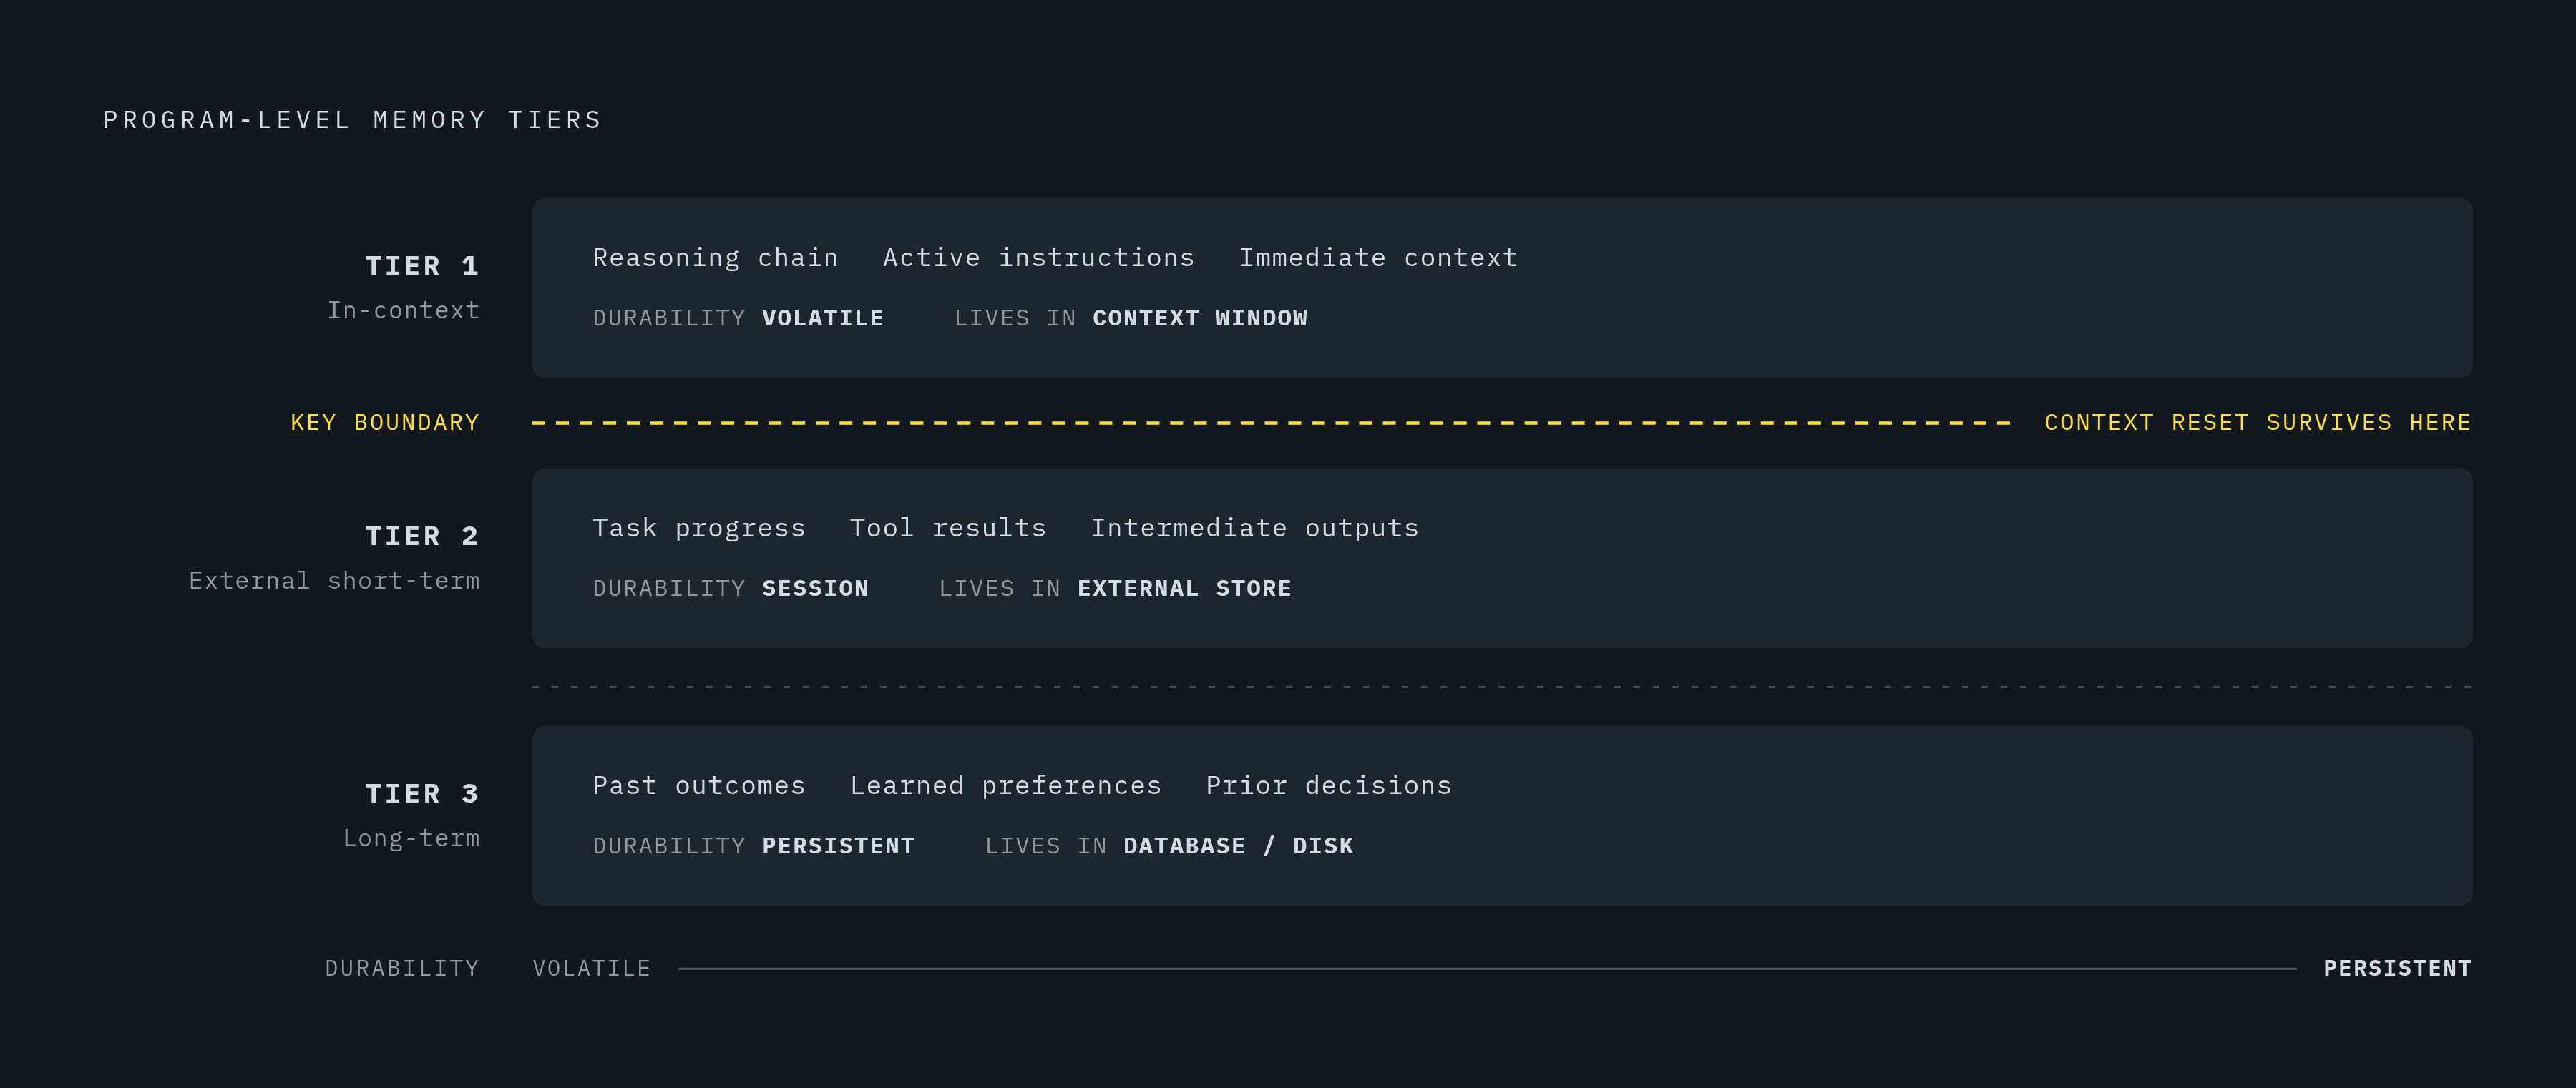This screenshot has height=1088, width=2576.
Task: Click the 'SESSION' durability value
Action: click(x=815, y=588)
